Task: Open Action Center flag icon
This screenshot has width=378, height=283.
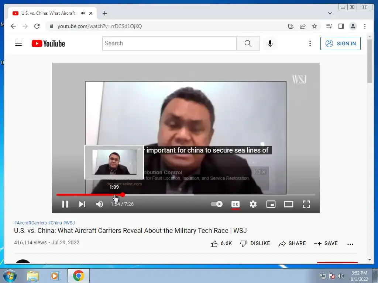Action: point(332,276)
